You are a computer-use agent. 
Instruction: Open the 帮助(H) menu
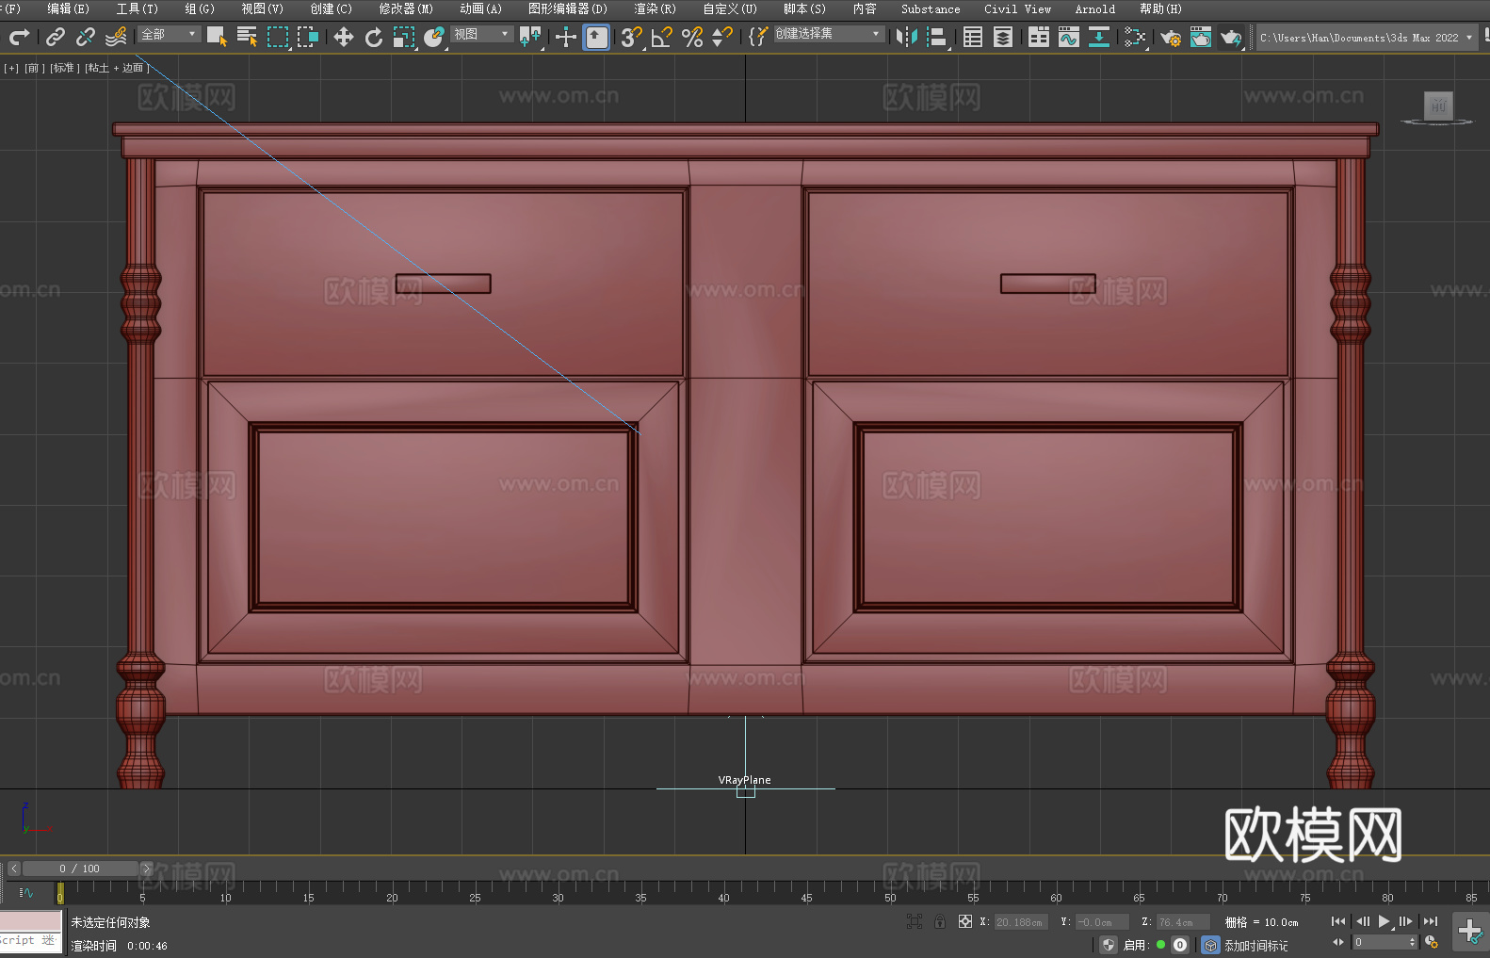pyautogui.click(x=1160, y=8)
